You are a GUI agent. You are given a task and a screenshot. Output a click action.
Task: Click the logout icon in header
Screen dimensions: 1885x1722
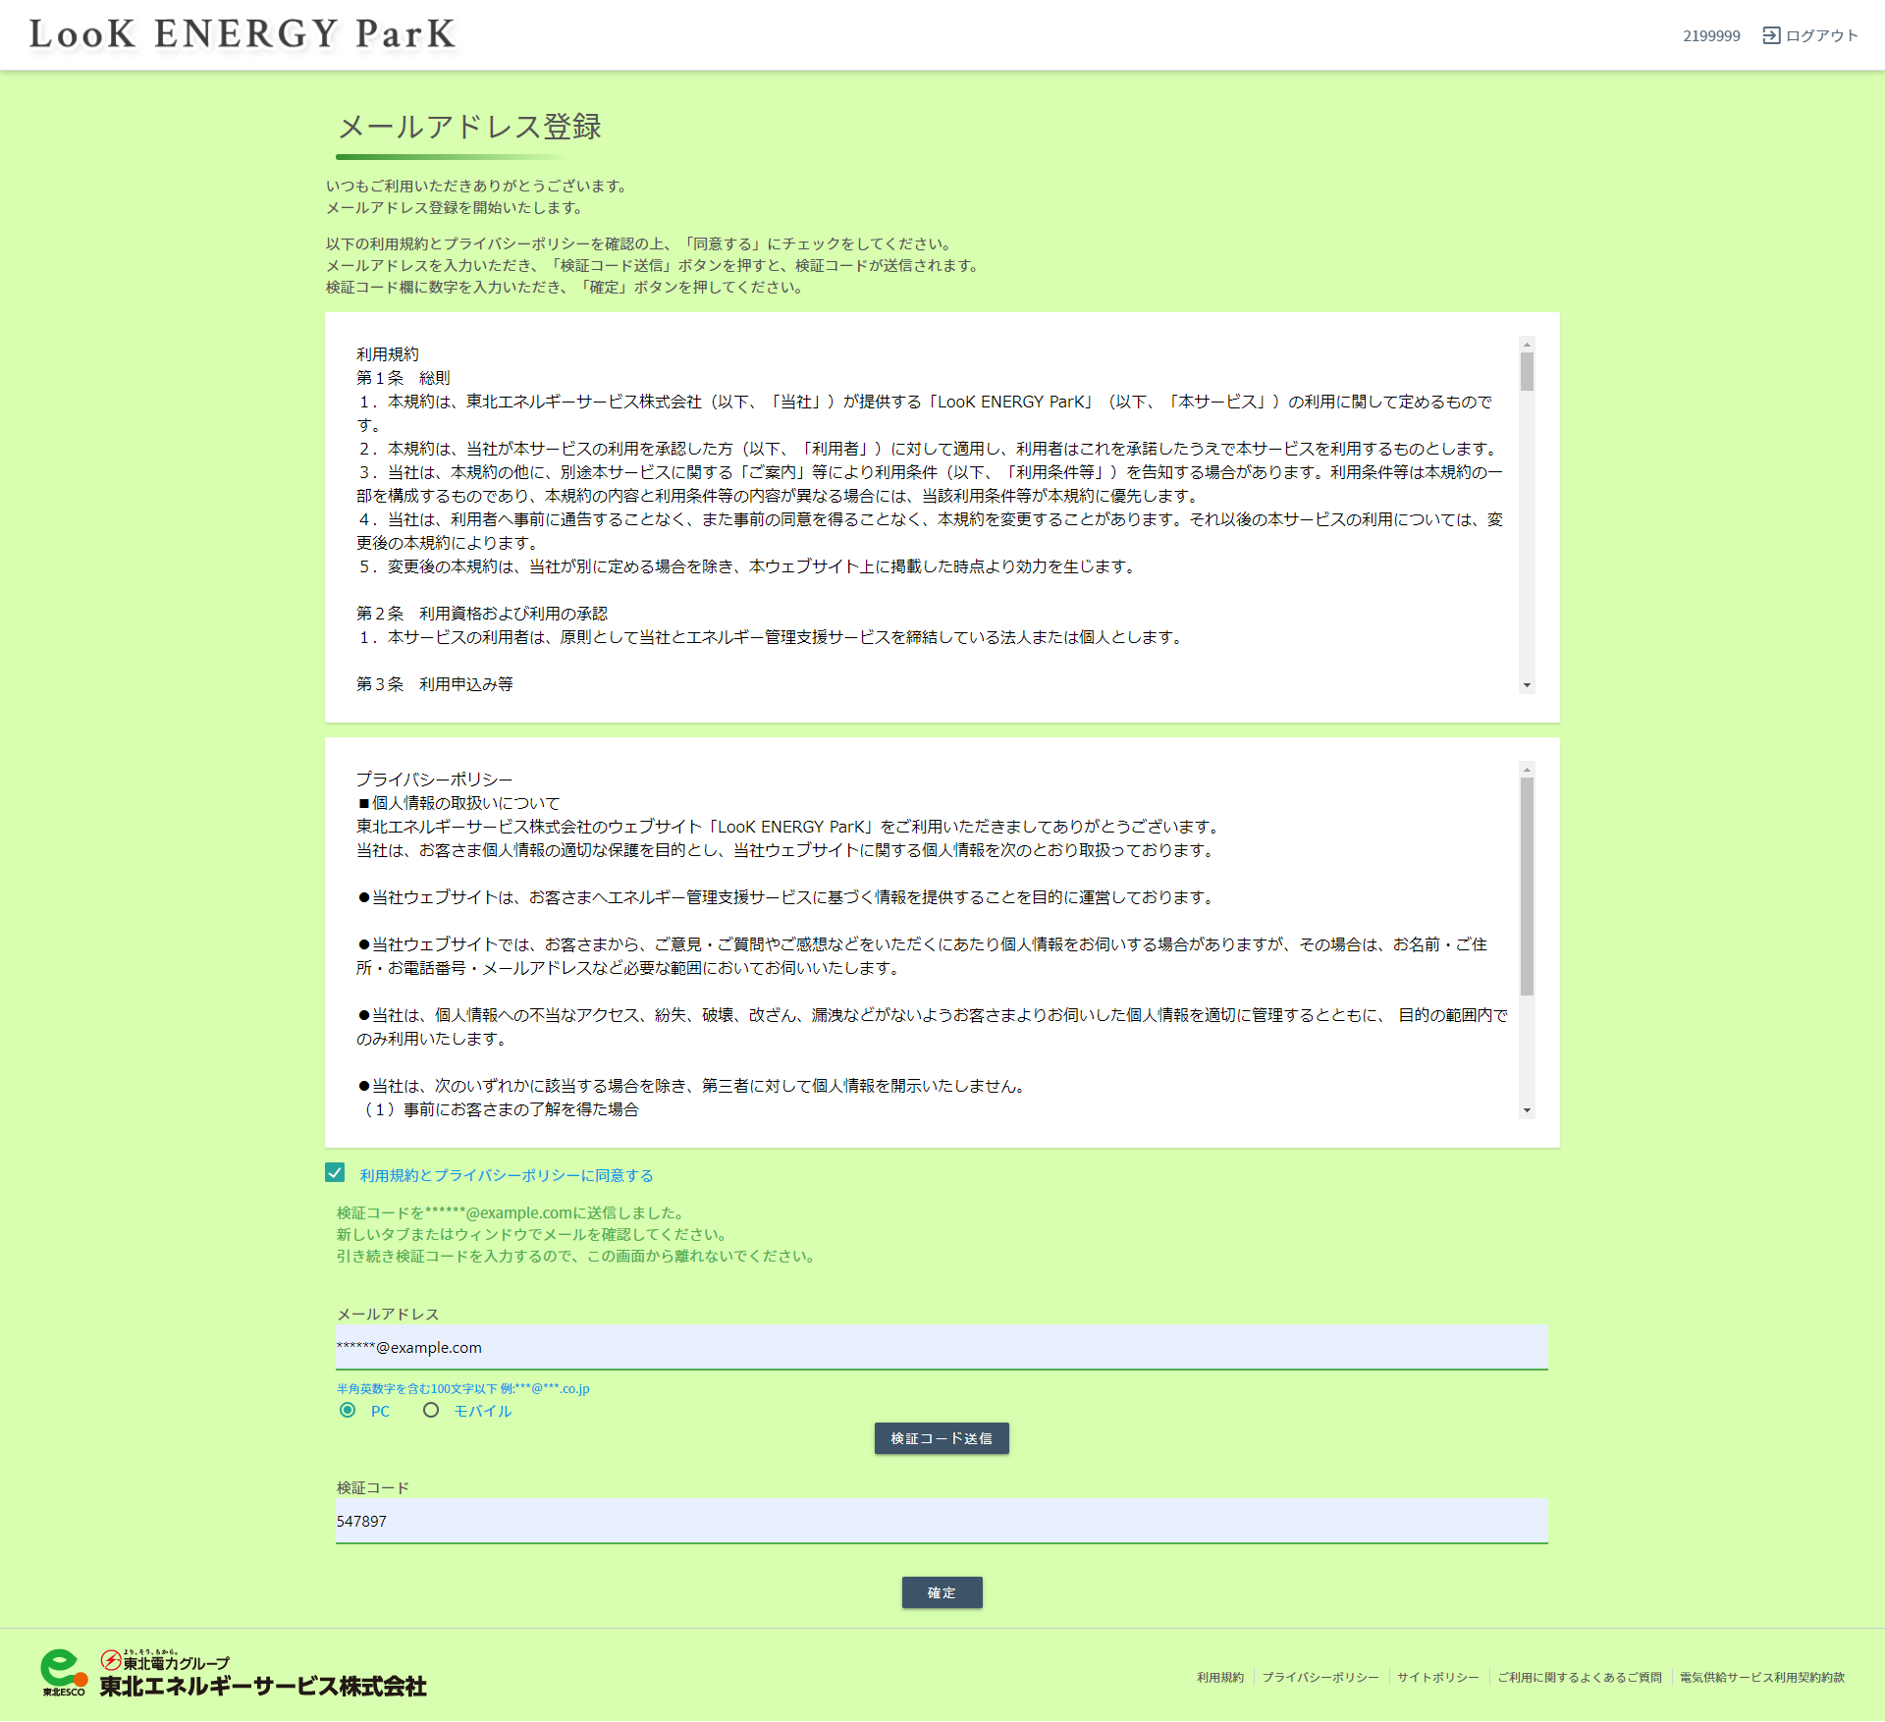pyautogui.click(x=1771, y=35)
